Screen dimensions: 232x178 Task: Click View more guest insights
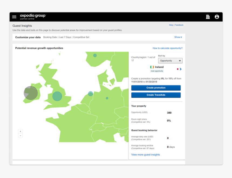click(x=145, y=154)
